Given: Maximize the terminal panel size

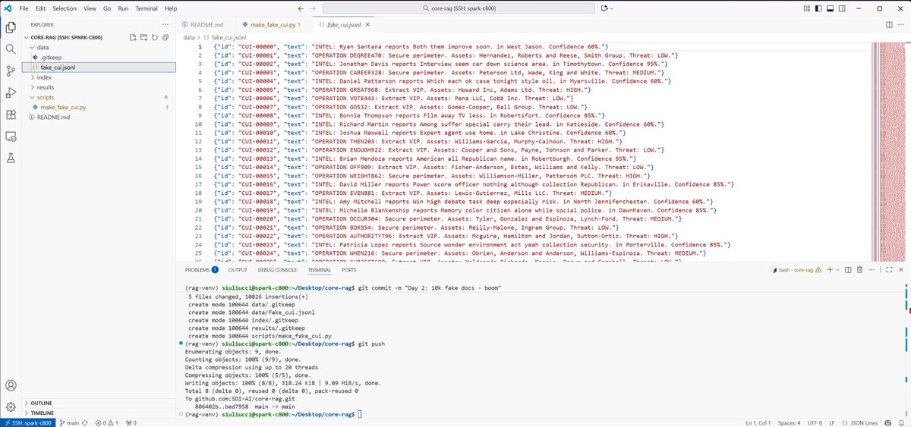Looking at the screenshot, I should [887, 269].
